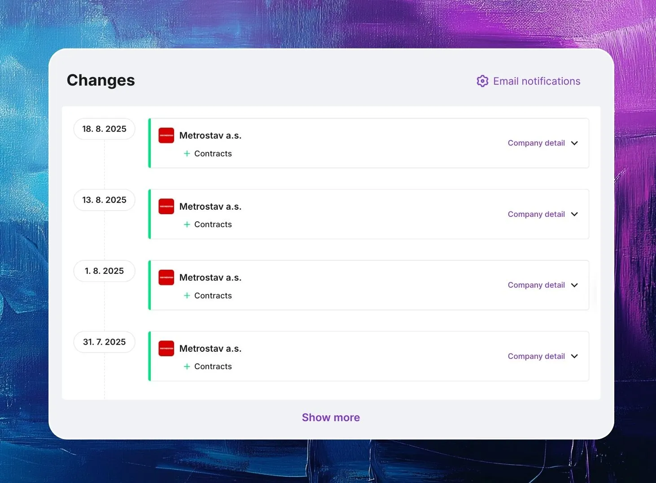Expand chevron on 13. 8. 2025 entry

click(574, 214)
